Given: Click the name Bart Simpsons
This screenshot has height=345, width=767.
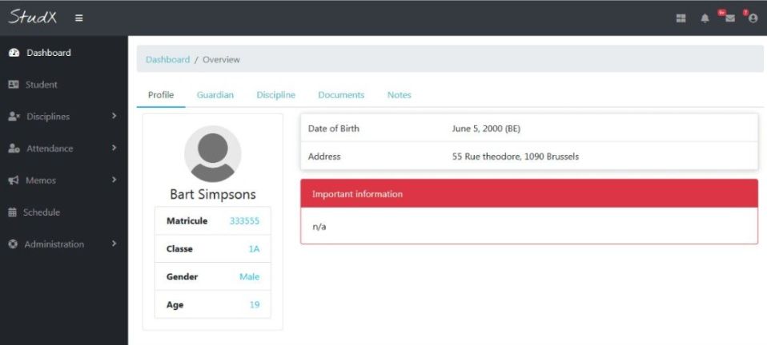Looking at the screenshot, I should (213, 194).
